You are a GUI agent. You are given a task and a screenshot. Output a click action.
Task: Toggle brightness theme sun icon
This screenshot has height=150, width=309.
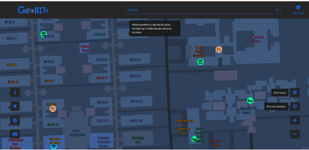click(x=15, y=106)
